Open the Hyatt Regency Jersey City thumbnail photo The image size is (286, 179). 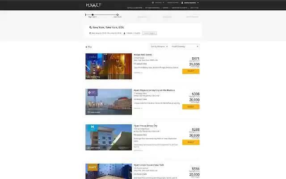[109, 102]
